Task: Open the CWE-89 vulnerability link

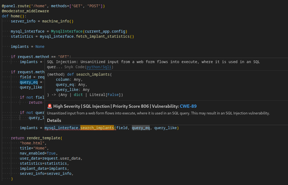Action: [x=188, y=106]
